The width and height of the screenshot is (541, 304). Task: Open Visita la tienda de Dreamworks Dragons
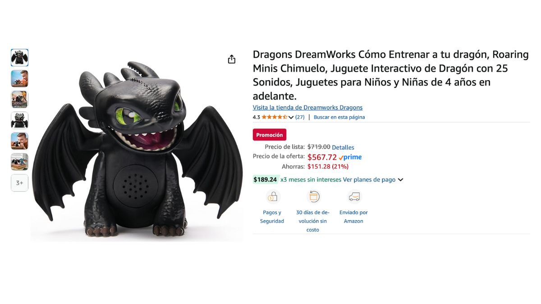point(307,108)
